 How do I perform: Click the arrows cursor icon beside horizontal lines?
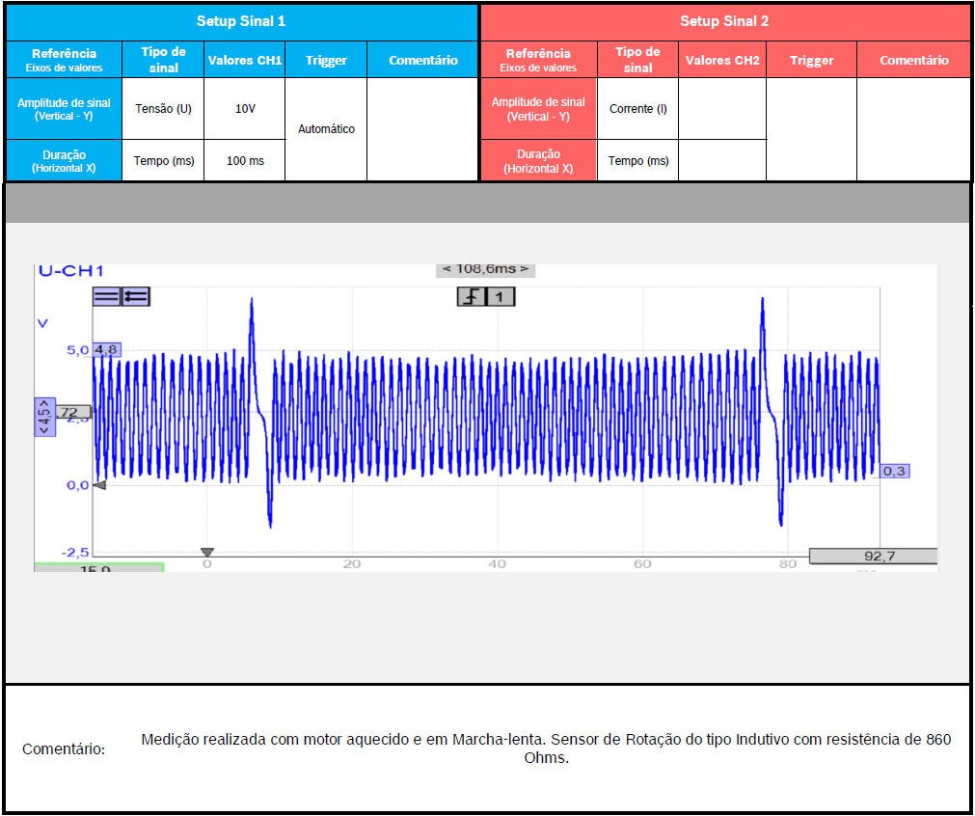pos(135,297)
